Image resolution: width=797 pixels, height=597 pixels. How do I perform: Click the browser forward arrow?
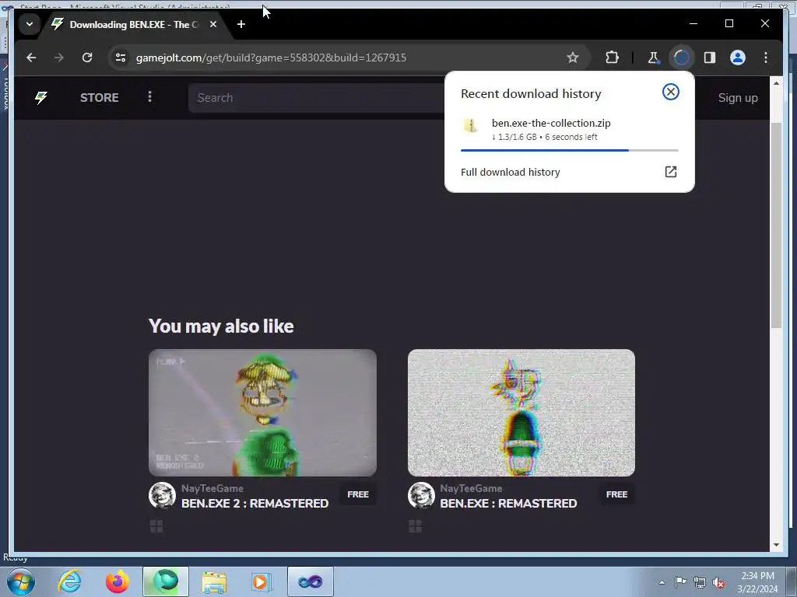(59, 58)
